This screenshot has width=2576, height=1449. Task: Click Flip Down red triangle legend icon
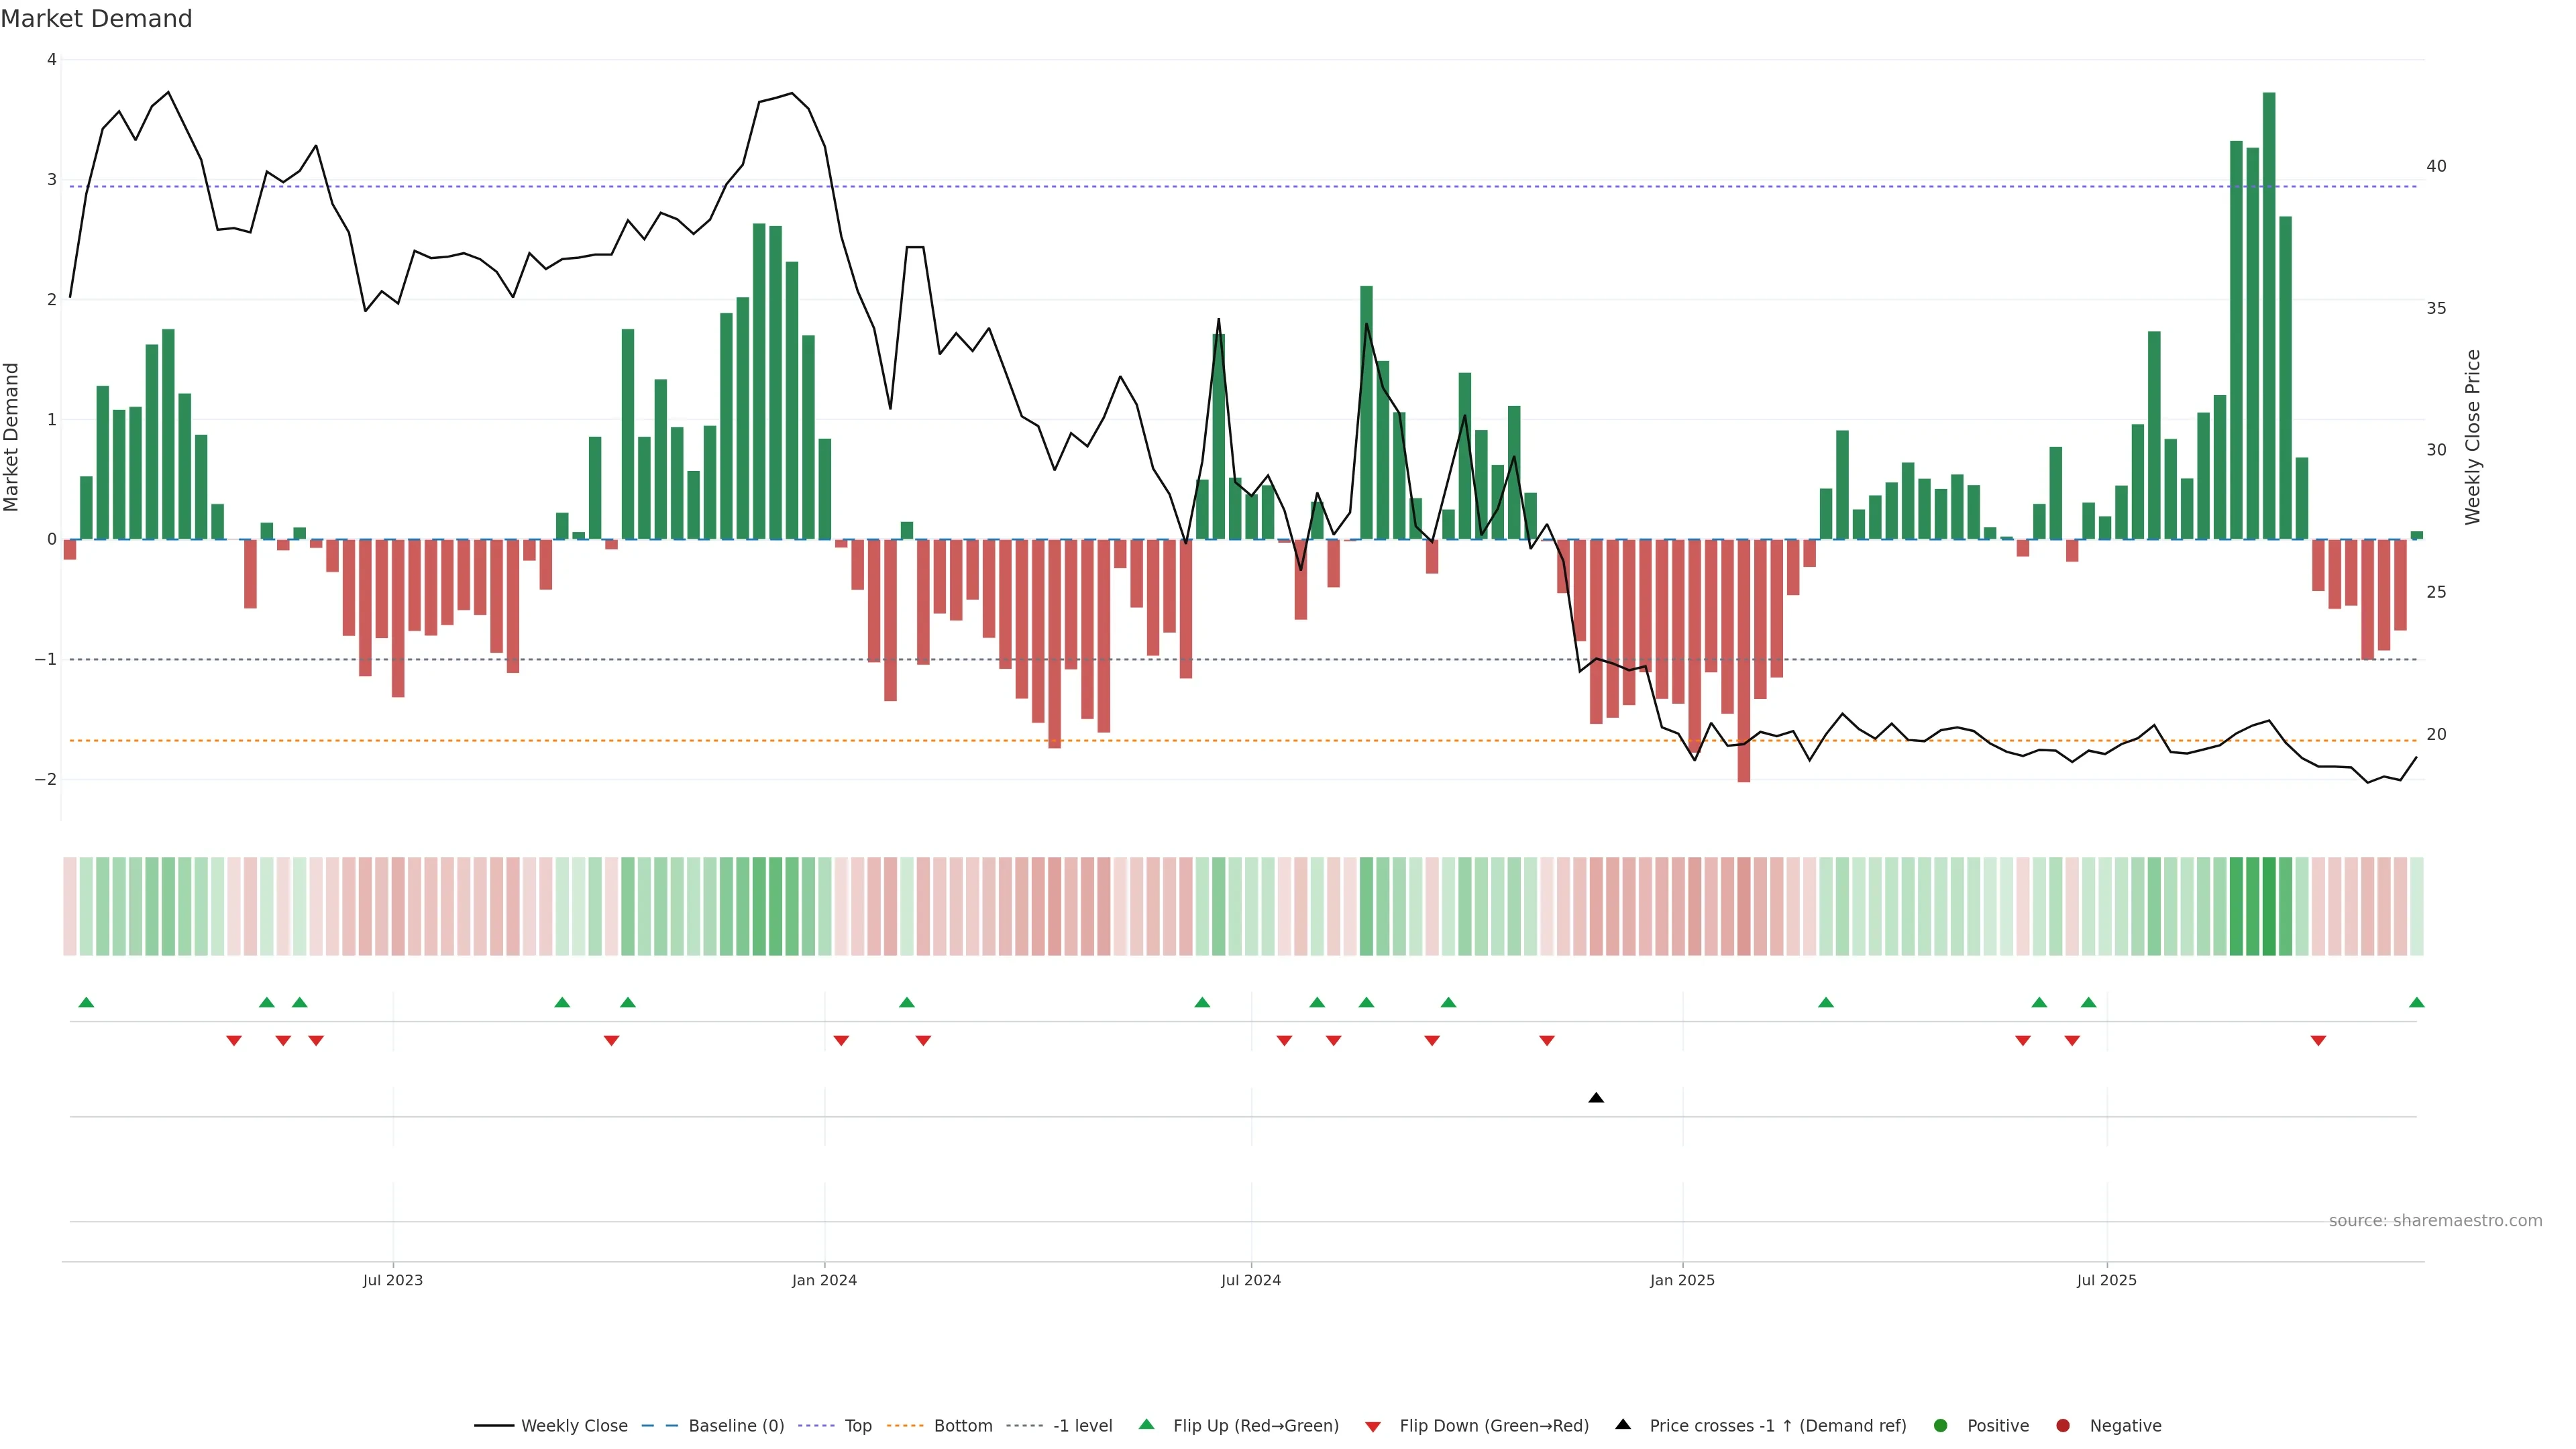tap(1373, 1427)
